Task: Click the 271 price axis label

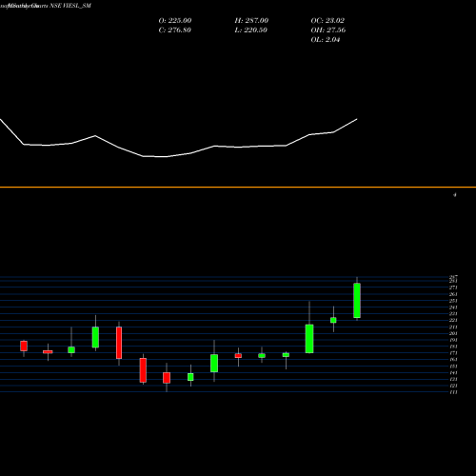Action: tap(453, 288)
